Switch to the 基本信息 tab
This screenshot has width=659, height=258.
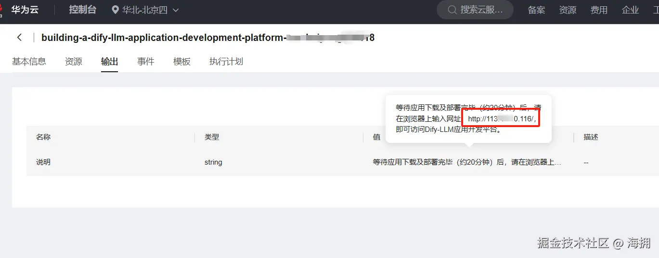[x=29, y=62]
